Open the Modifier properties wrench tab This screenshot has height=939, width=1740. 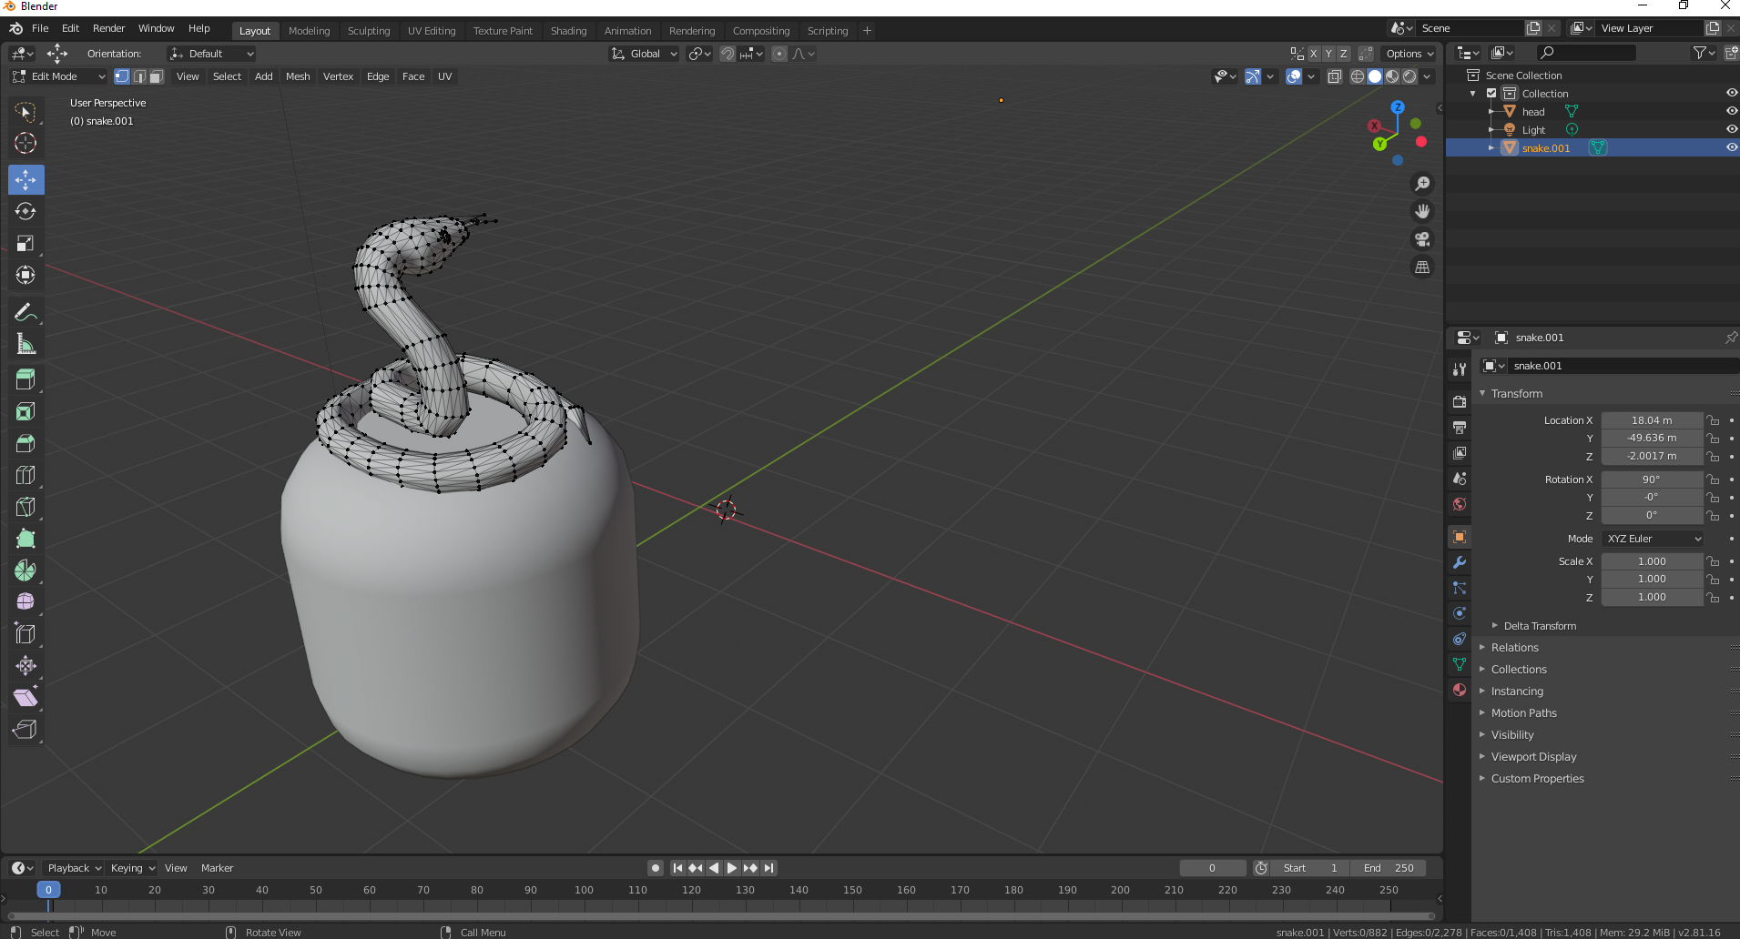pos(1460,562)
